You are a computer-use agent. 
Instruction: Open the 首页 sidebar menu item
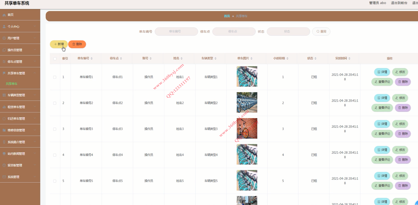20,15
